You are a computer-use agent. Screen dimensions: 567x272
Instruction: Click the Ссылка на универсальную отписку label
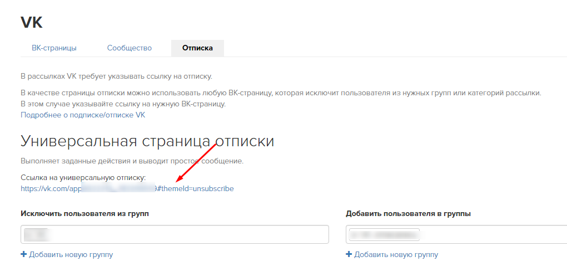tap(83, 177)
